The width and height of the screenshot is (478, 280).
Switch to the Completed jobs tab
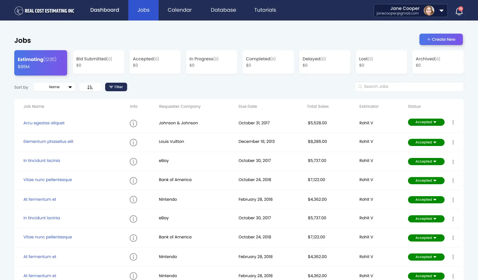coord(267,62)
